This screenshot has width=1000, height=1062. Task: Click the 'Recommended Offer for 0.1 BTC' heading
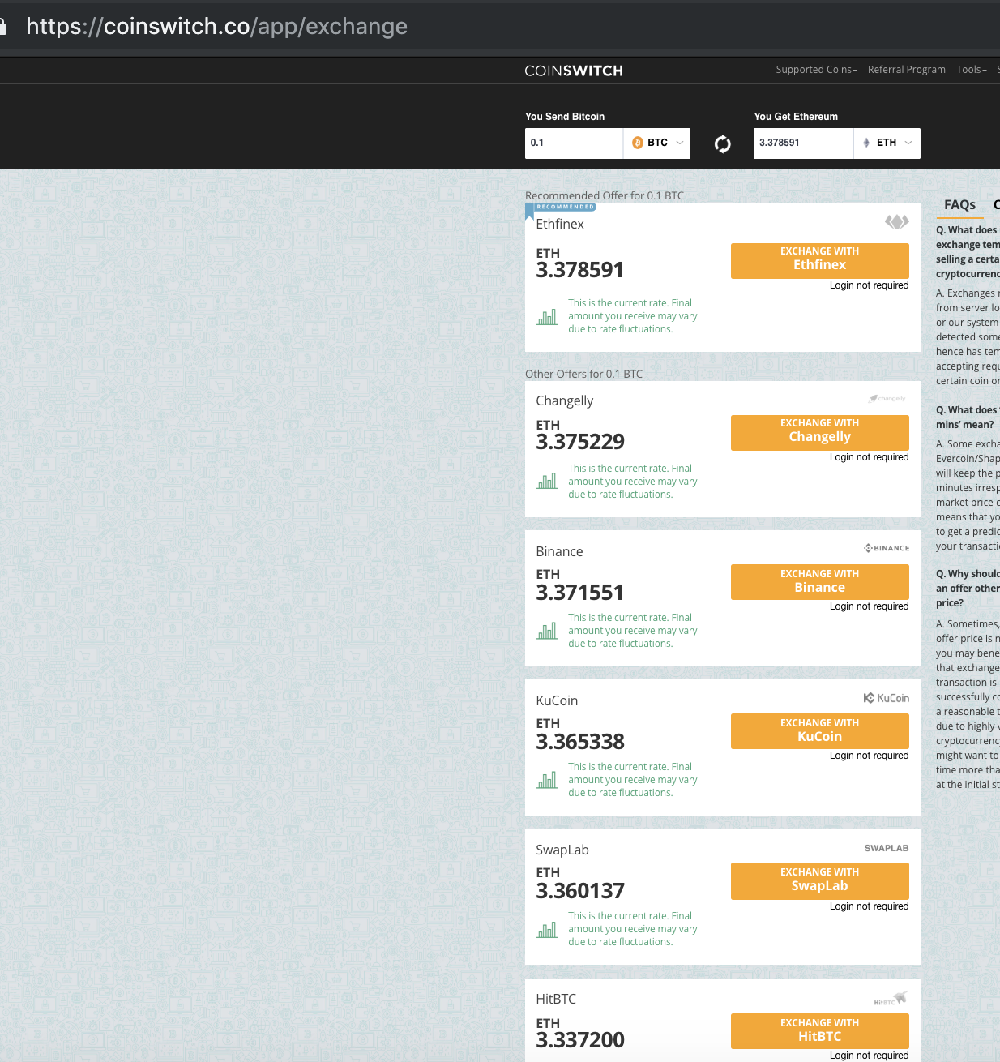605,195
